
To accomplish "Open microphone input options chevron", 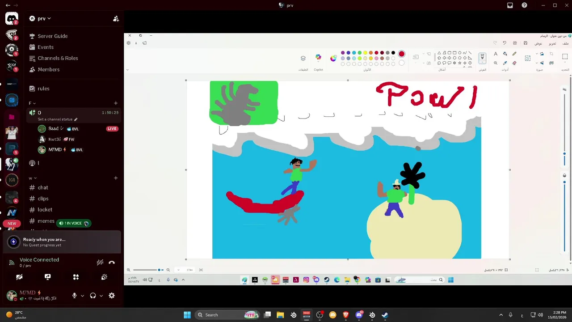I will click(x=82, y=296).
